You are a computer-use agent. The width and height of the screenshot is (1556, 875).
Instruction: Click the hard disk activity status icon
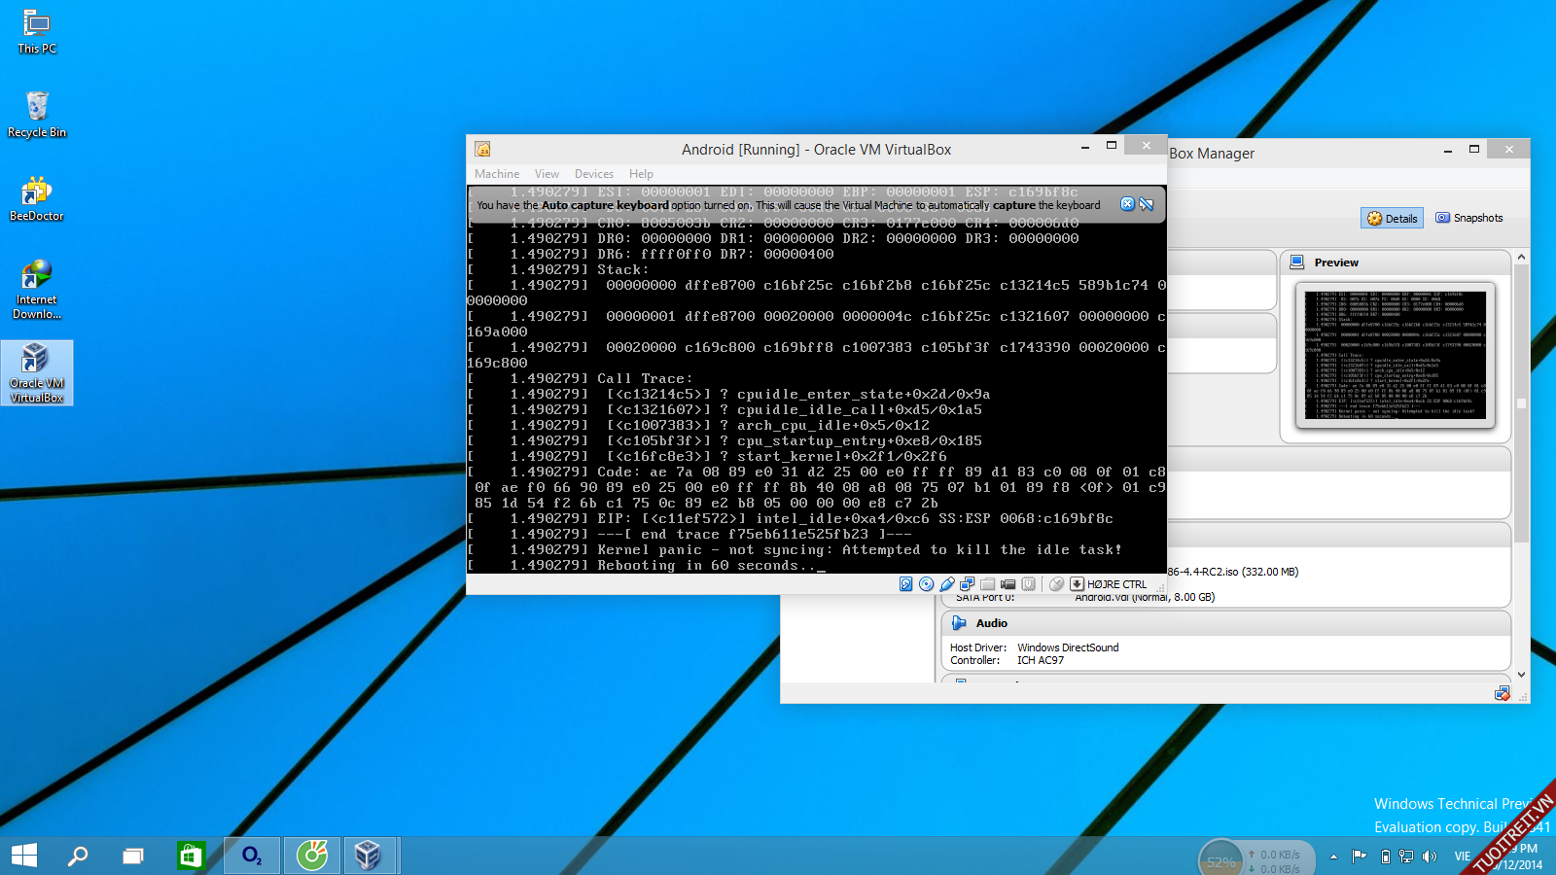[905, 584]
